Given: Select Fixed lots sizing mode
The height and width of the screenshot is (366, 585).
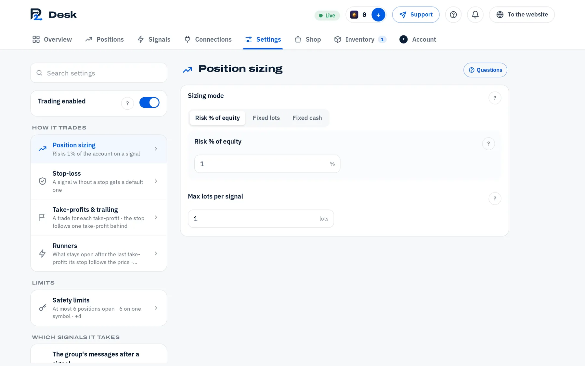Looking at the screenshot, I should [x=266, y=118].
